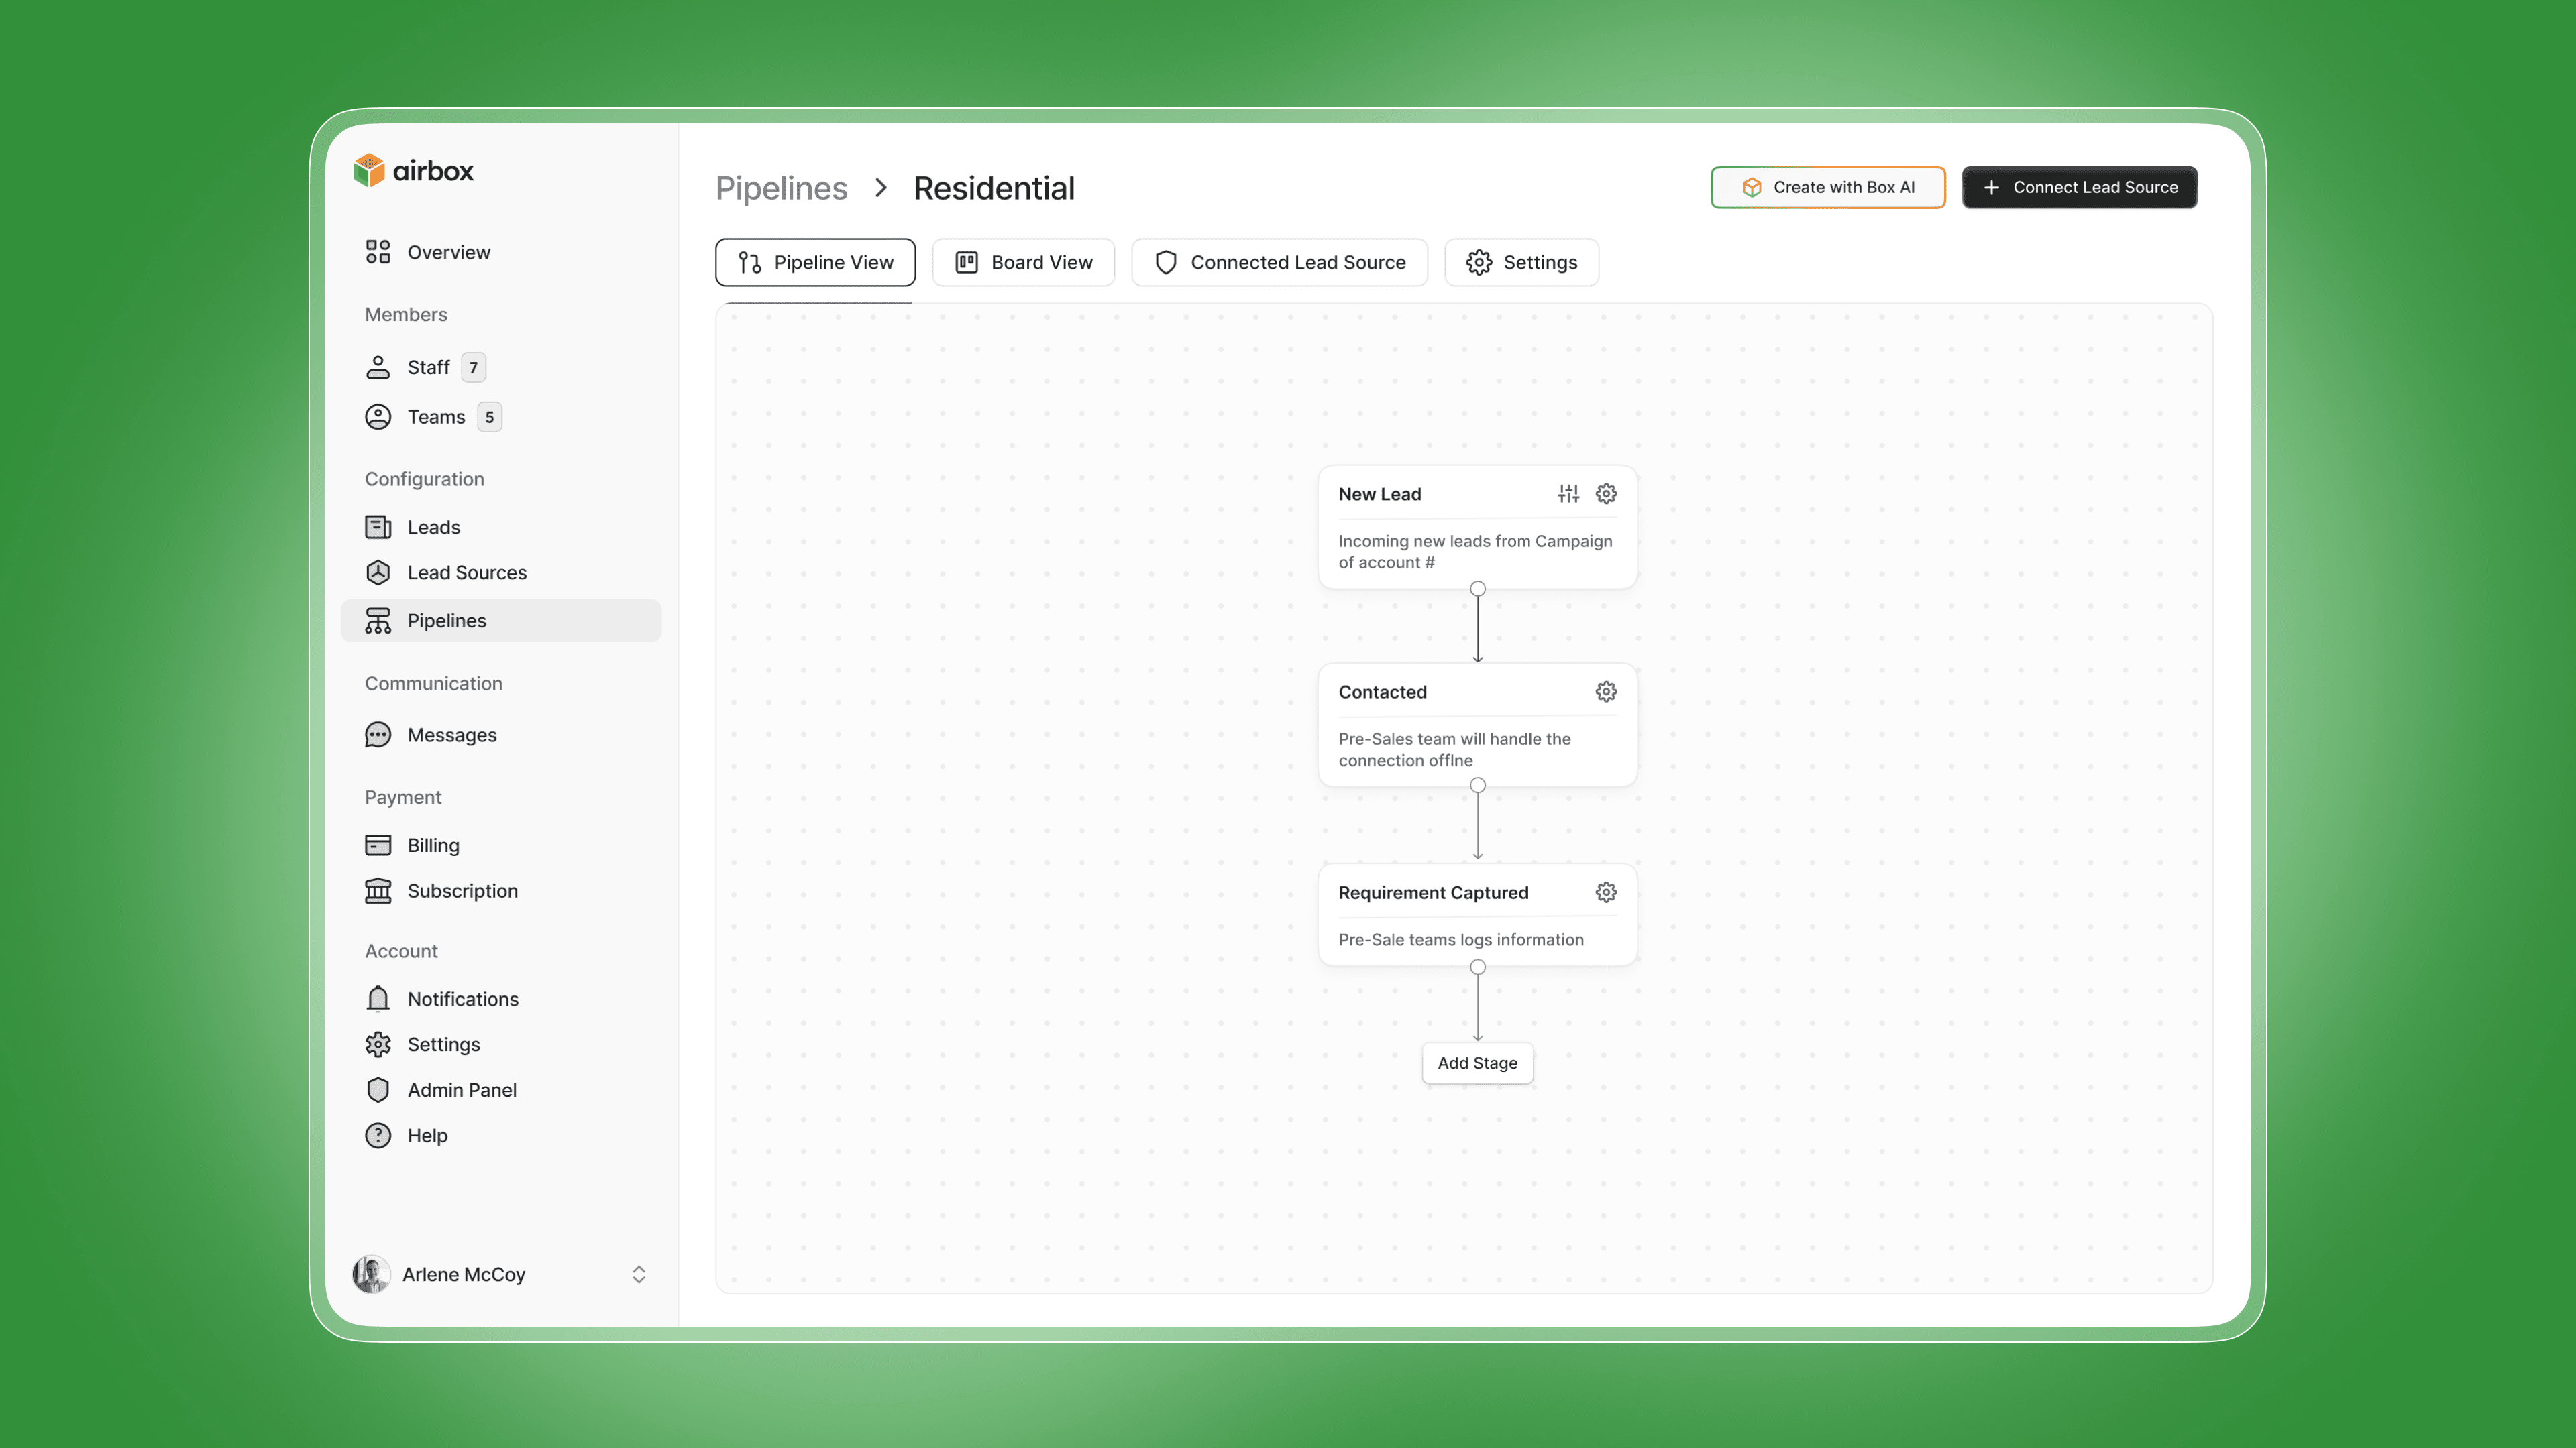
Task: Open Notifications from the sidebar
Action: pos(462,1000)
